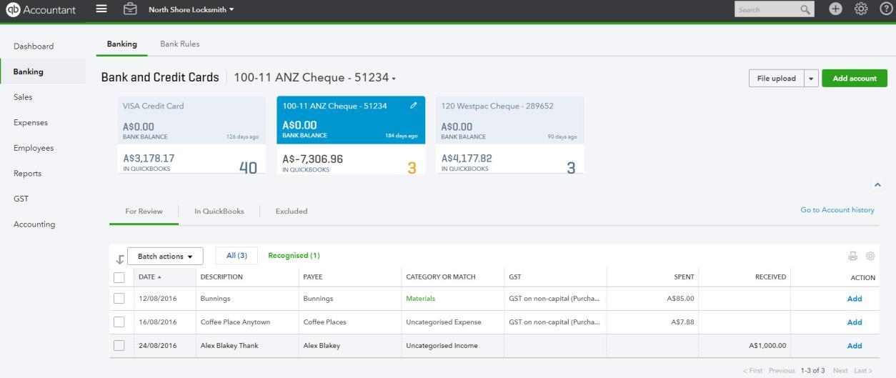Image resolution: width=896 pixels, height=378 pixels.
Task: Click the green Add account button
Action: tap(855, 79)
